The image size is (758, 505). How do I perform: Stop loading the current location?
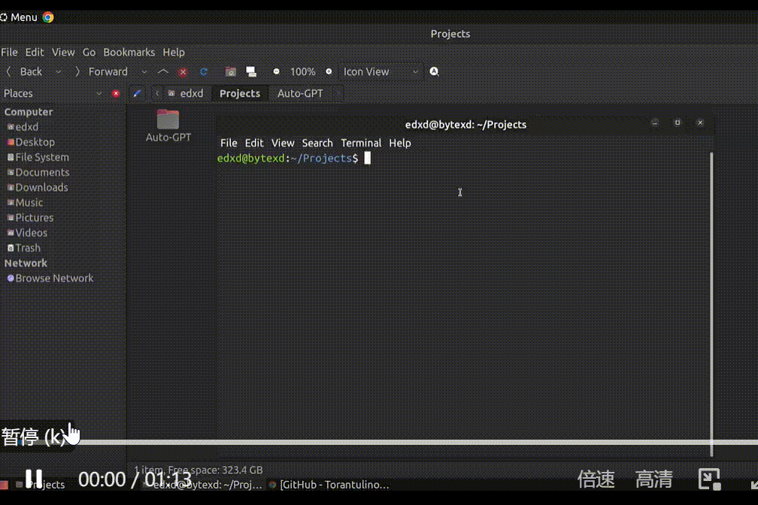pyautogui.click(x=183, y=71)
